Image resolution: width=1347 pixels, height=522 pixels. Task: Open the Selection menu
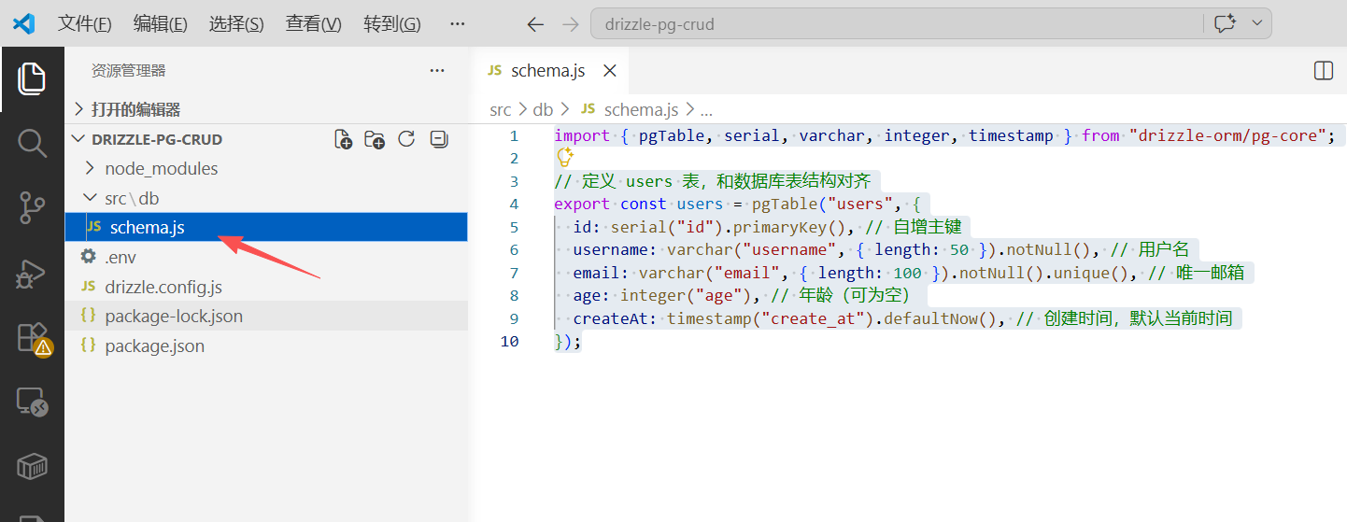point(236,24)
